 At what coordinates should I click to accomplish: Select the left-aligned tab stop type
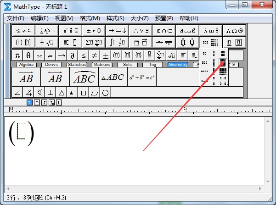click(29, 102)
